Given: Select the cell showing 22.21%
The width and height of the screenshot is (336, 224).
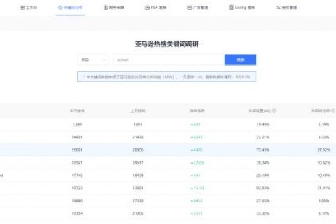Looking at the screenshot, I should [x=263, y=137].
